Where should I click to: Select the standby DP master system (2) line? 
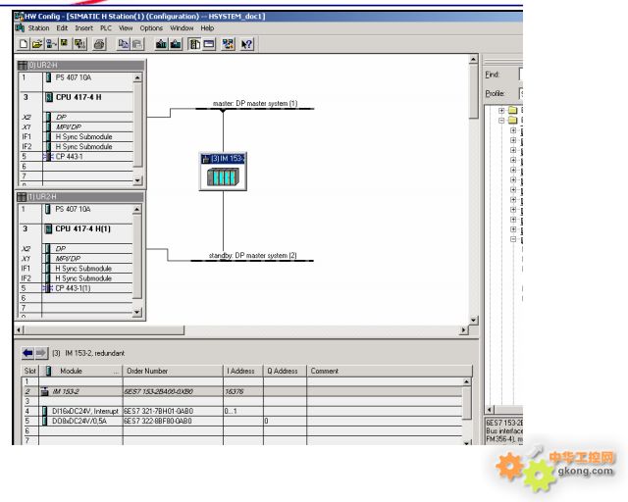tap(252, 261)
